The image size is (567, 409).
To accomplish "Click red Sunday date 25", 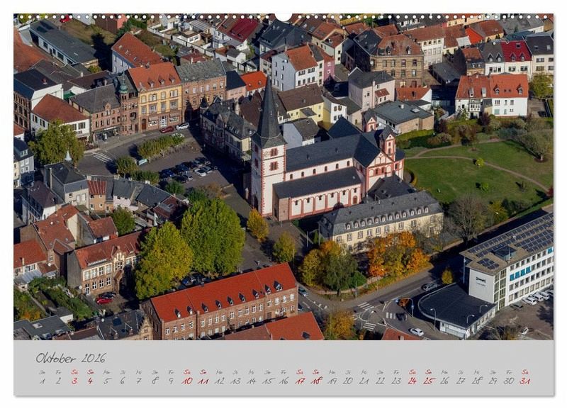I will (x=428, y=381).
